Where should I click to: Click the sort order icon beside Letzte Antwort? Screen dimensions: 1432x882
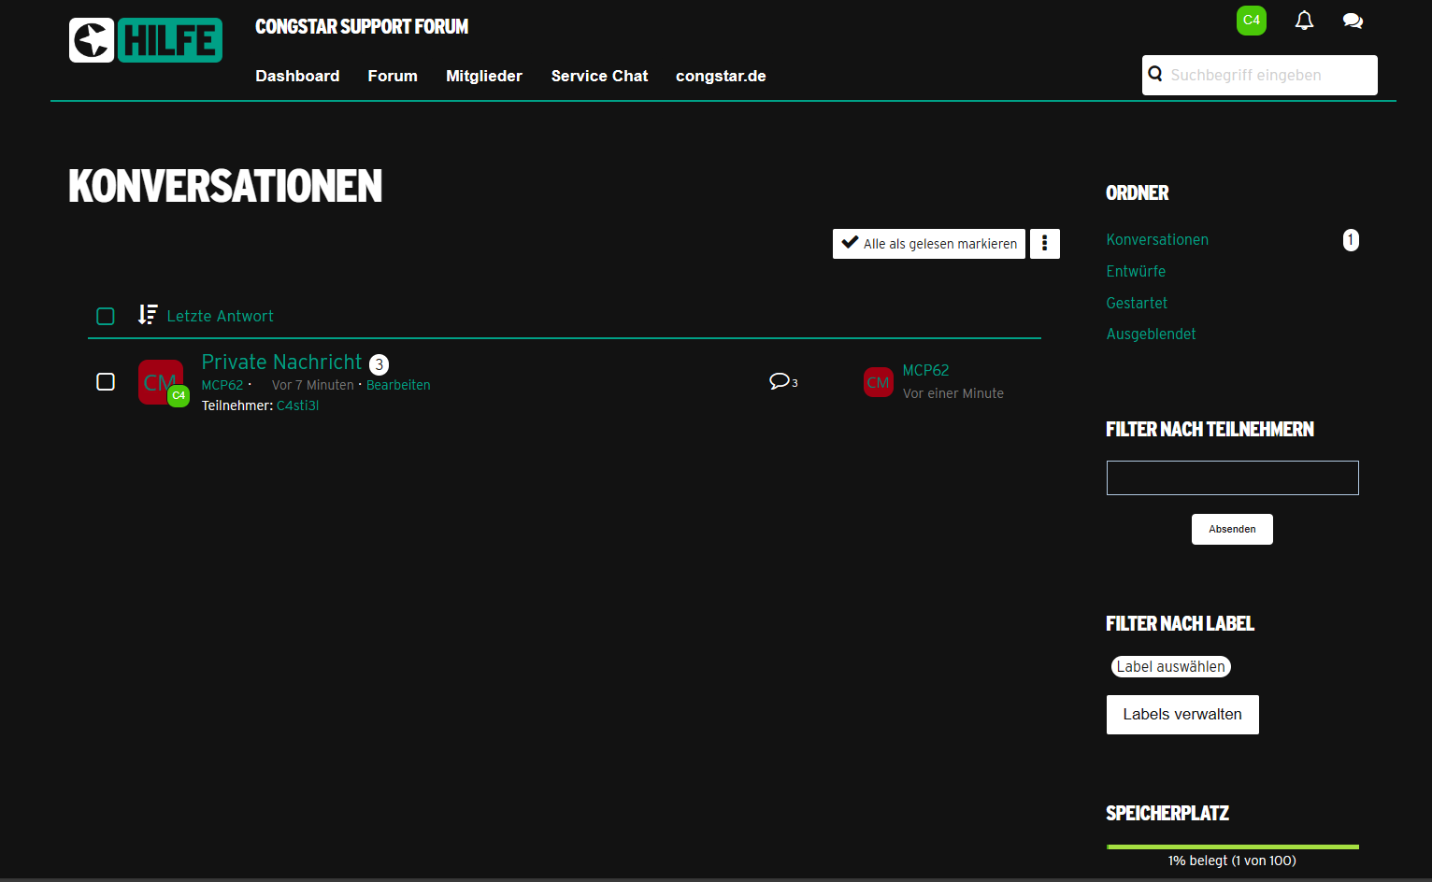click(147, 315)
